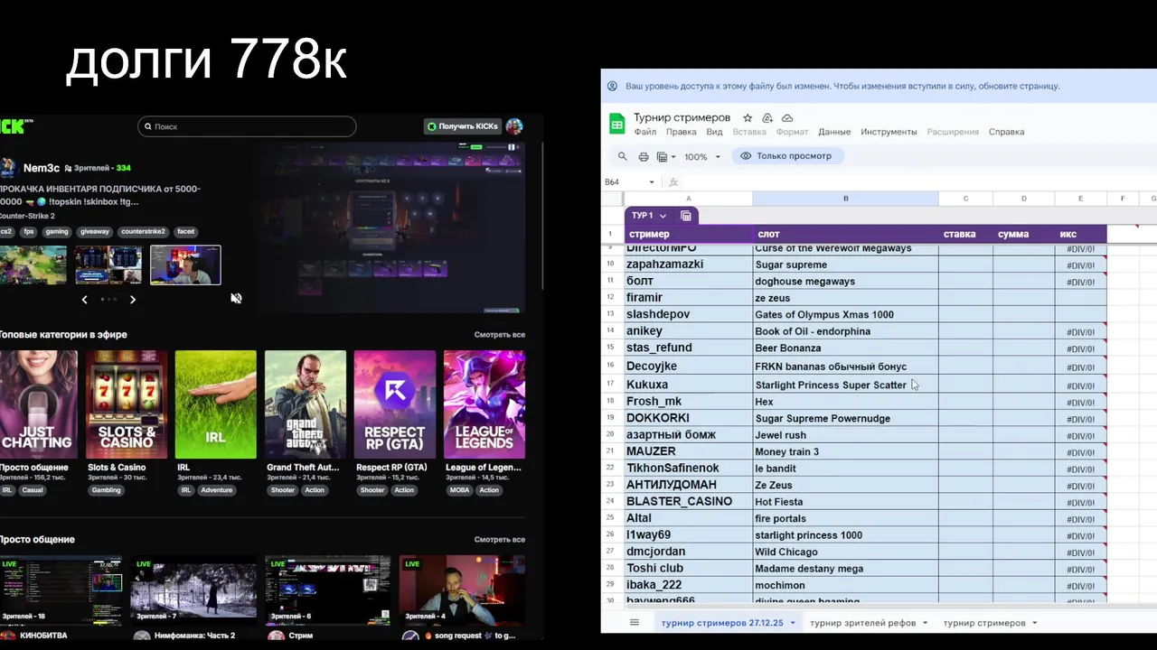This screenshot has height=650, width=1157.
Task: Click the Gambling tag under Slots & Casino
Action: tap(106, 490)
